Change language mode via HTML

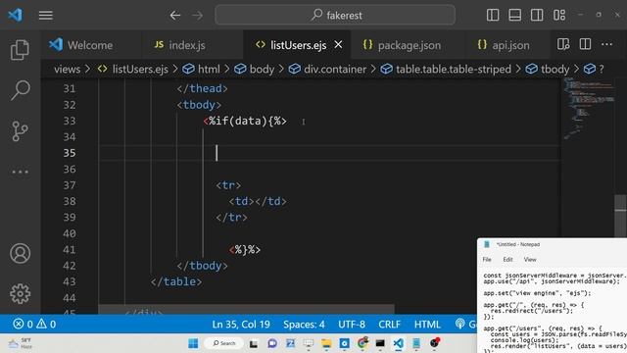(x=427, y=325)
